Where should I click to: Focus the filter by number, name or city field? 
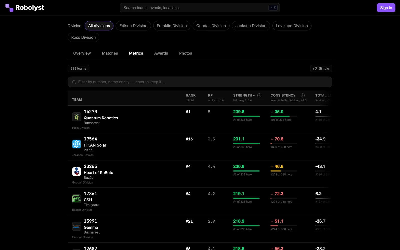point(200,82)
